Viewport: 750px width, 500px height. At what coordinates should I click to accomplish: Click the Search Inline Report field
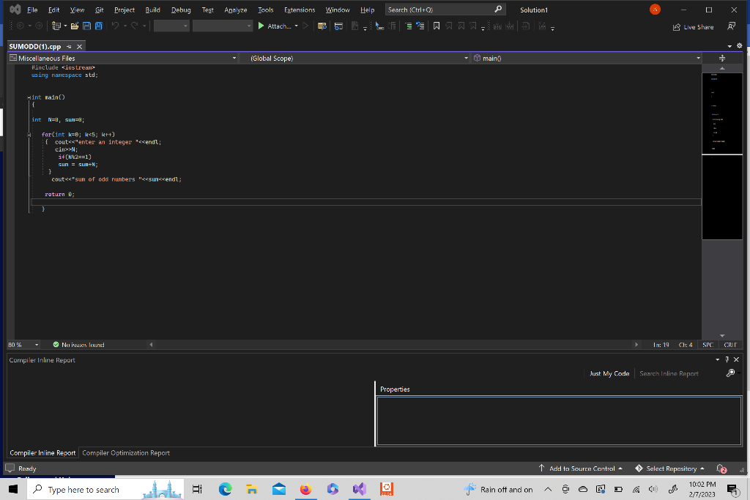[x=680, y=373]
